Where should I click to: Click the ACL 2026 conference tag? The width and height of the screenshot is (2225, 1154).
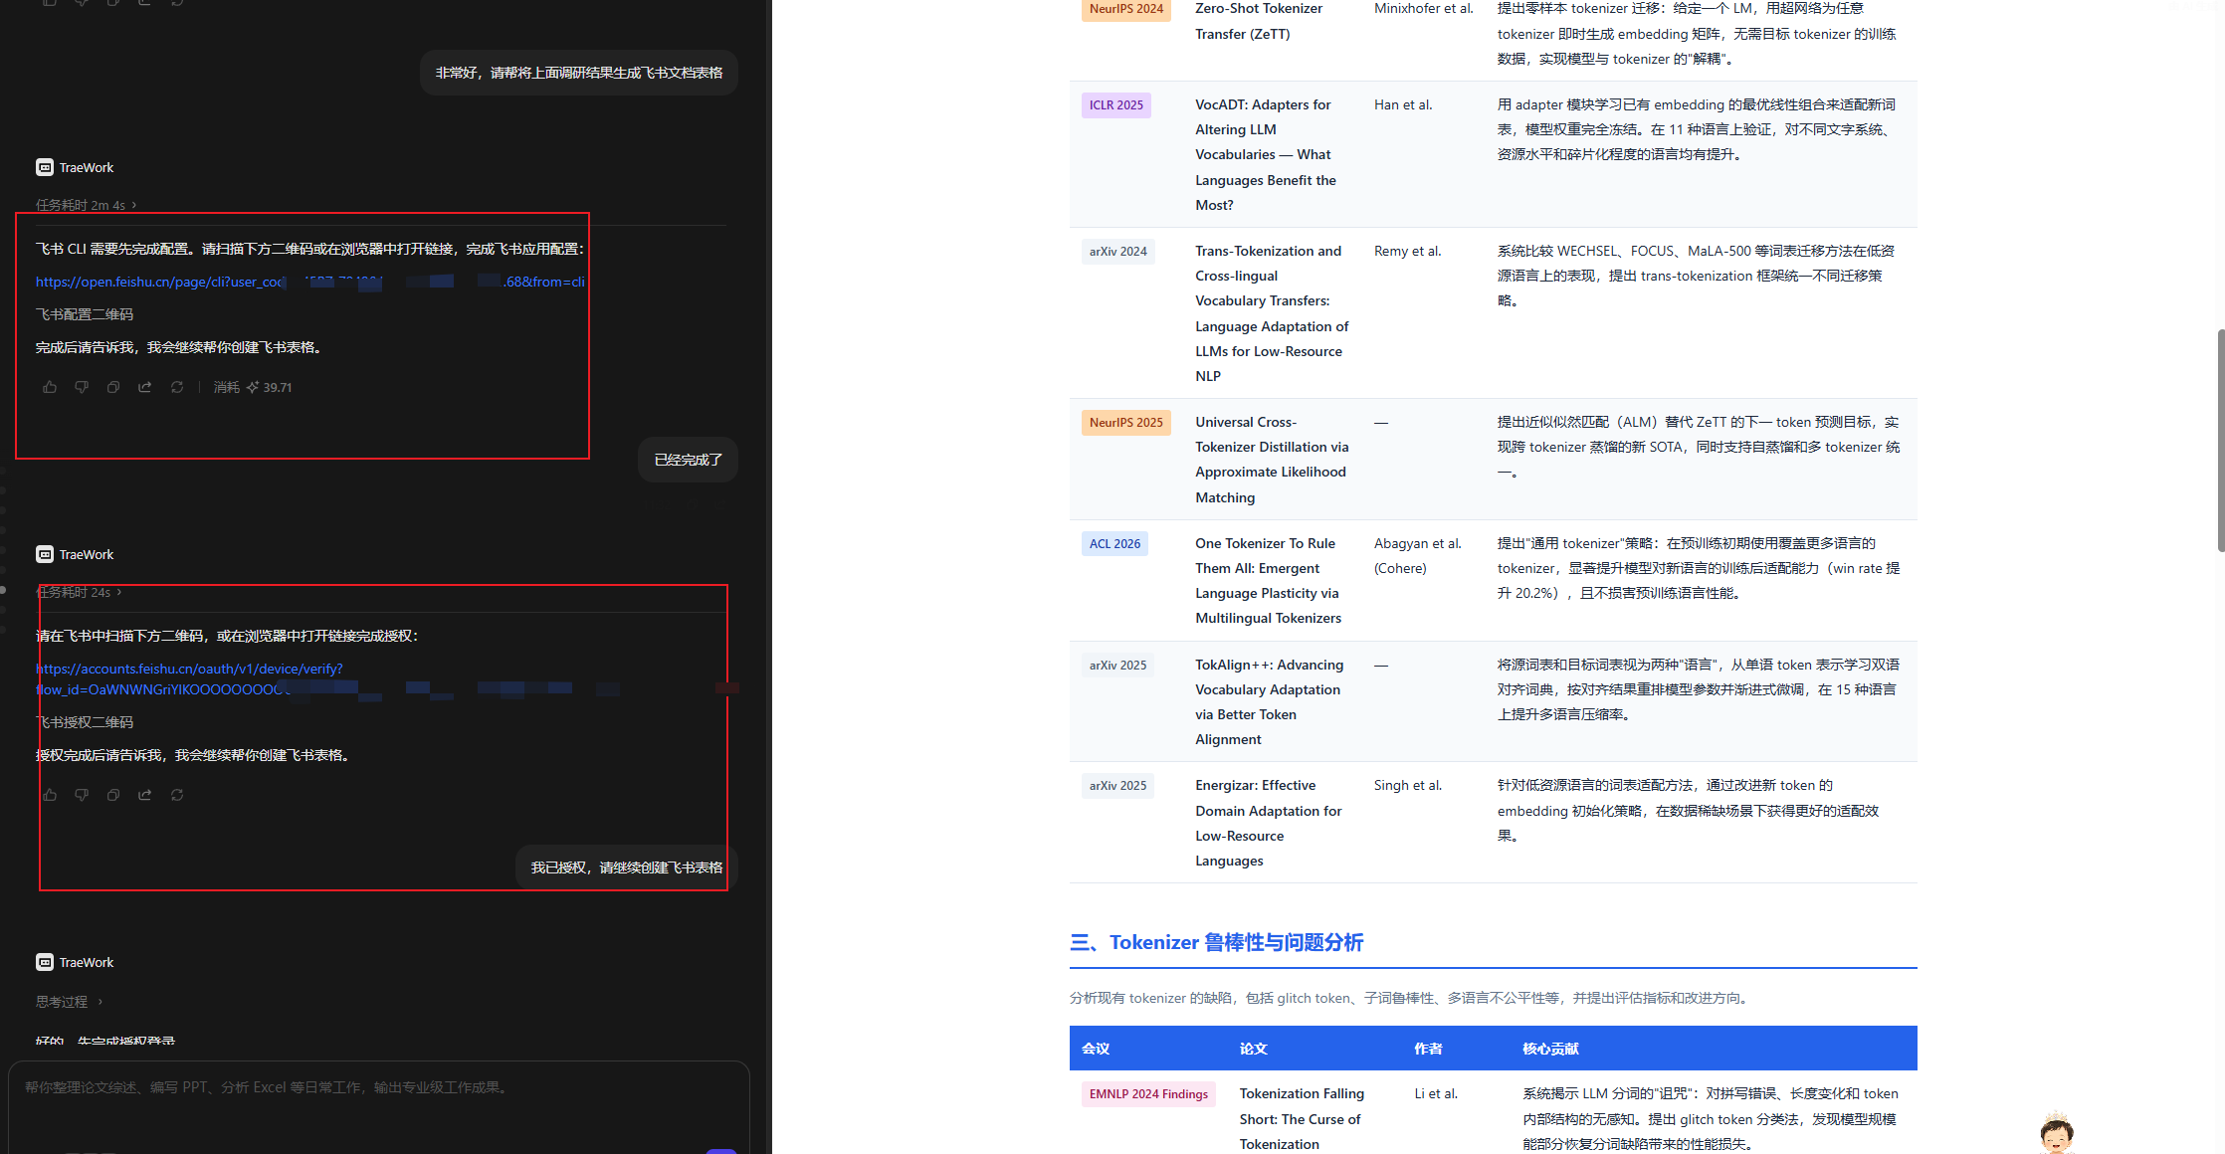pyautogui.click(x=1114, y=544)
